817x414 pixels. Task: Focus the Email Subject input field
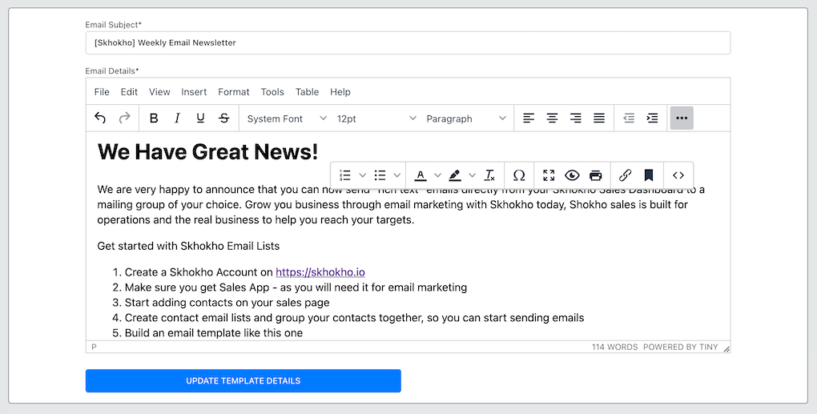(408, 42)
